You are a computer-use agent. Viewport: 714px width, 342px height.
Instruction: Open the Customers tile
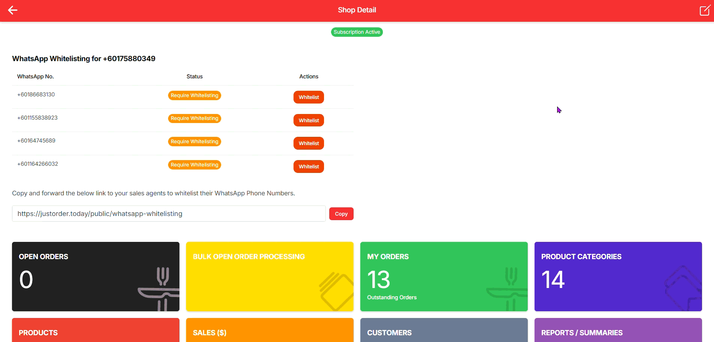[x=444, y=330]
